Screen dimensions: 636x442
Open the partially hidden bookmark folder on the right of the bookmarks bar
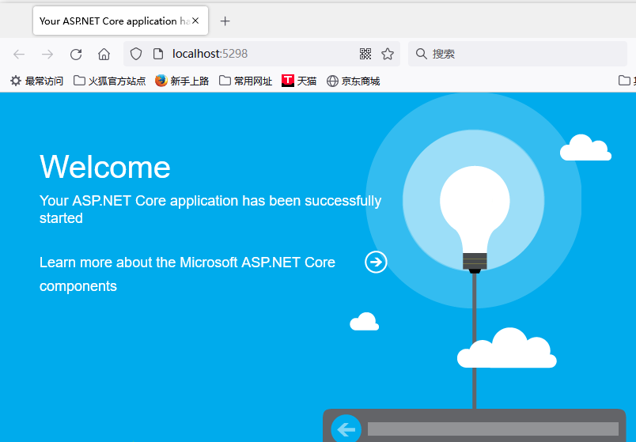tap(627, 81)
